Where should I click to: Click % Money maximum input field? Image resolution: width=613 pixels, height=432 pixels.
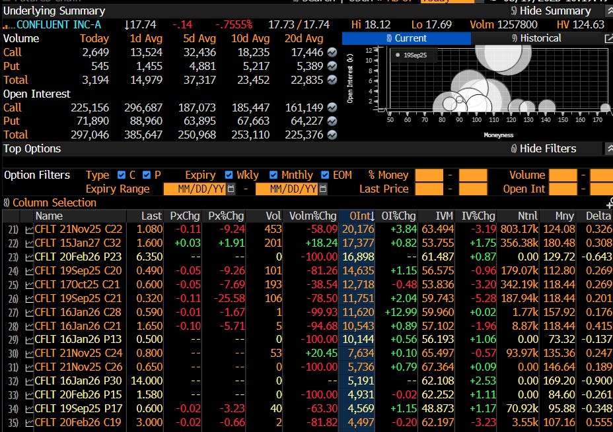pos(473,175)
